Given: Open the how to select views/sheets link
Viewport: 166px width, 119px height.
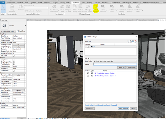Looking at the screenshot, I should [x=101, y=105].
